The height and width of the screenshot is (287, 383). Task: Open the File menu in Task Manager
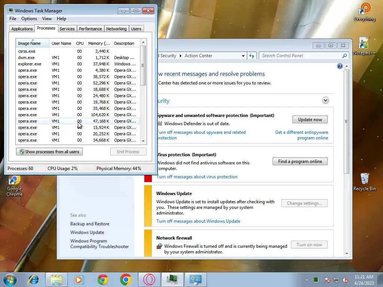coord(13,19)
